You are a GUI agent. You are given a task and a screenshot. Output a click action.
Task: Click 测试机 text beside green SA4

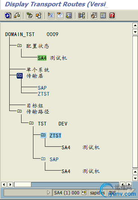point(59,58)
